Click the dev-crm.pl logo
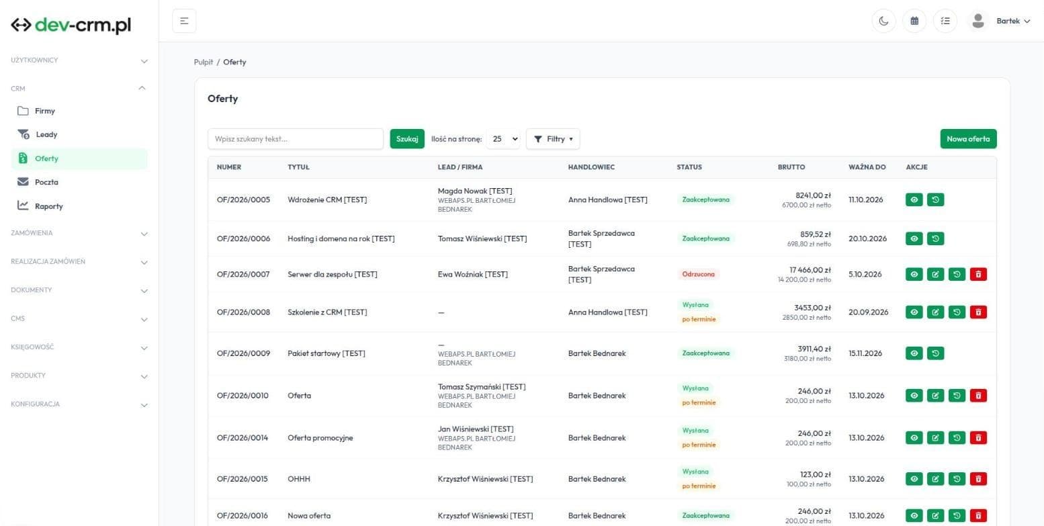Viewport: 1044px width, 526px height. tap(71, 25)
